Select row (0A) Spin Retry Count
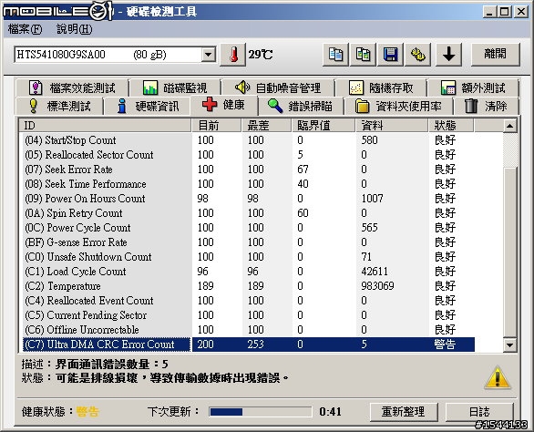 249,213
